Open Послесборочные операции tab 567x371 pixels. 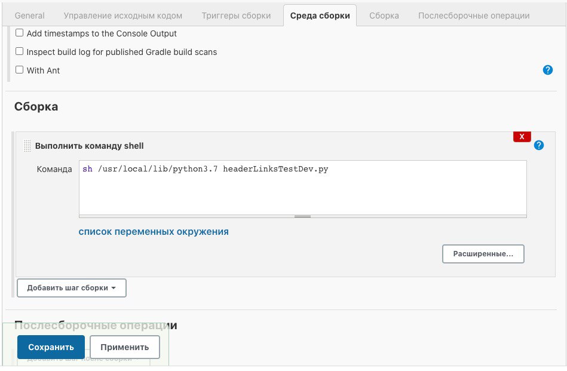[473, 16]
